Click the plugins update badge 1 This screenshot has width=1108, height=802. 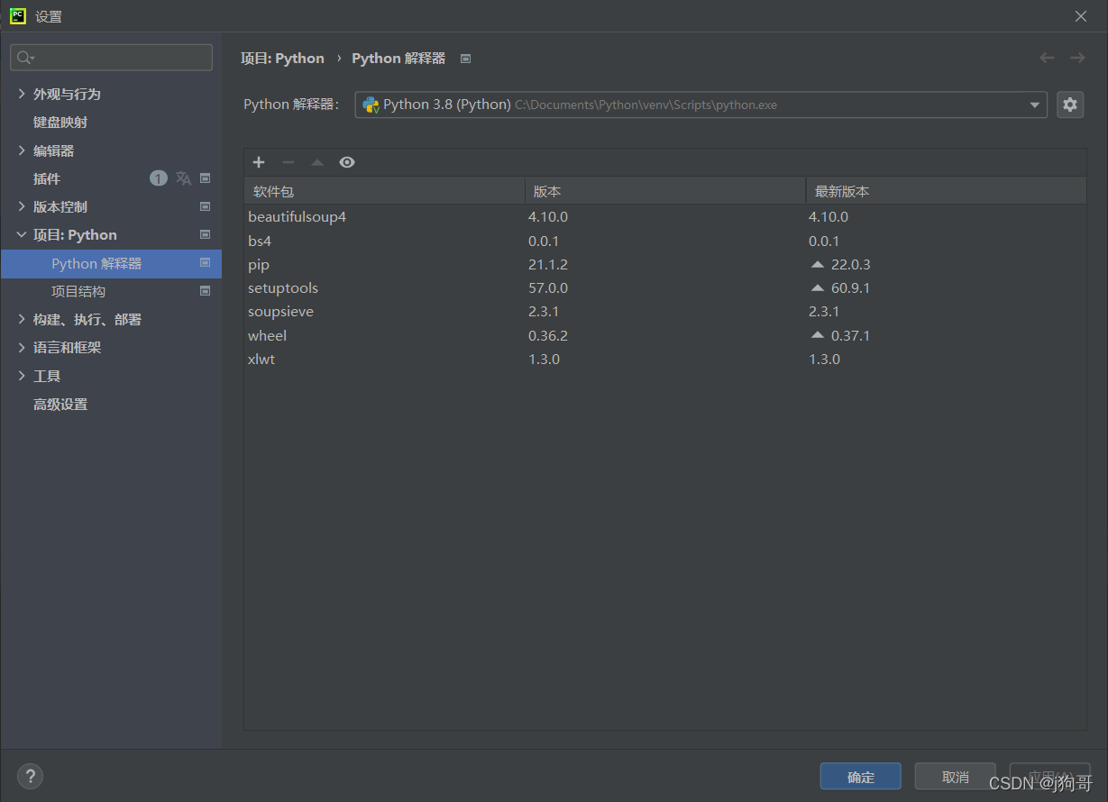(159, 178)
